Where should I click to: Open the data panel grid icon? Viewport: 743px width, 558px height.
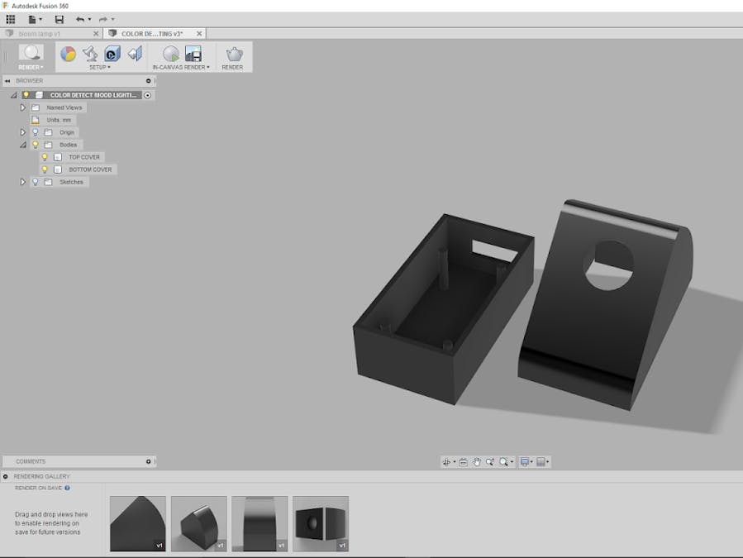(x=11, y=19)
